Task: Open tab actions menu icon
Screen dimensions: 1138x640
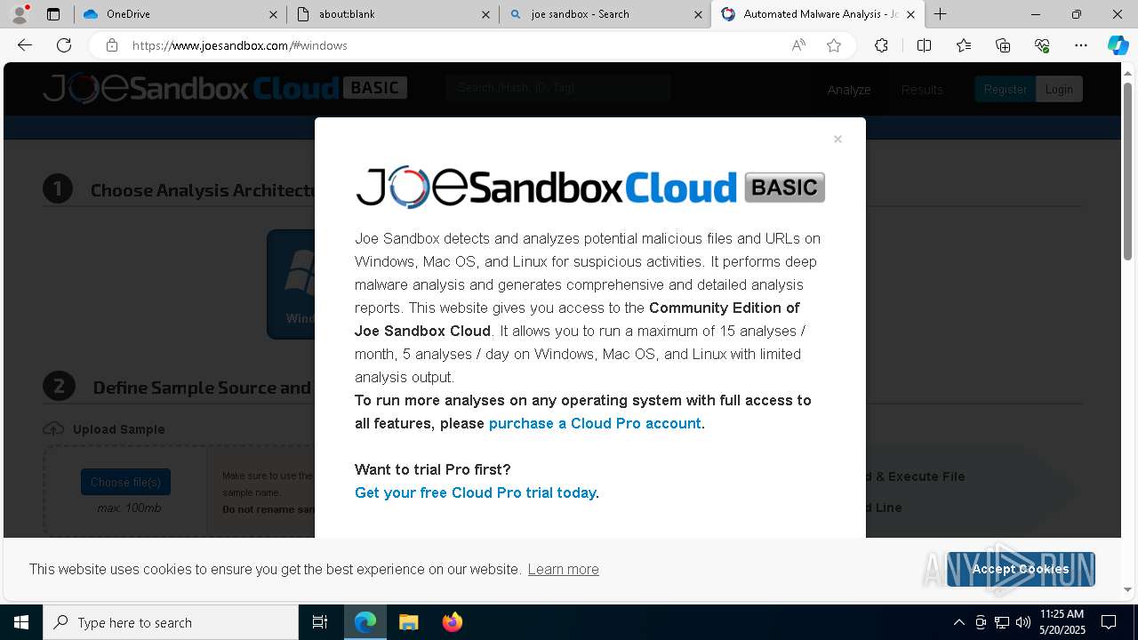Action: [x=53, y=14]
